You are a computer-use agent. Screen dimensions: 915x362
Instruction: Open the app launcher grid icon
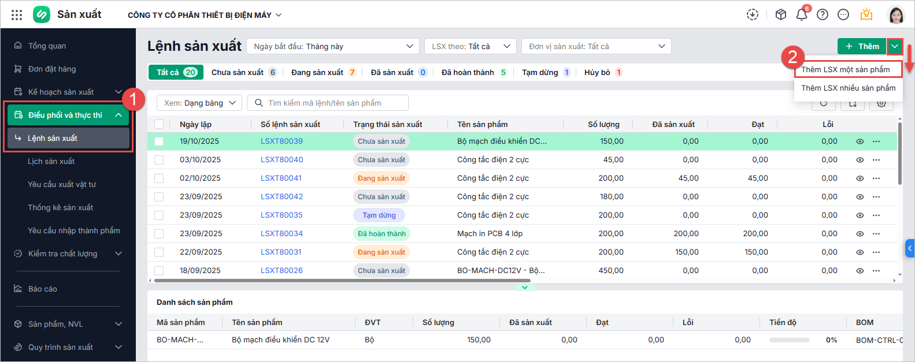coord(17,15)
